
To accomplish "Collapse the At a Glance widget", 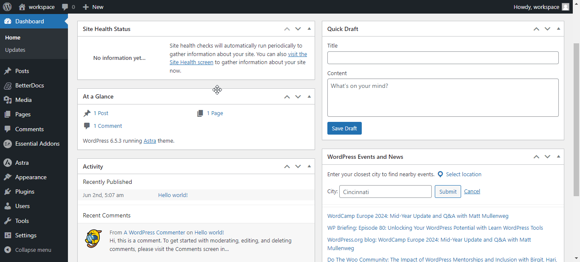I will click(x=309, y=96).
